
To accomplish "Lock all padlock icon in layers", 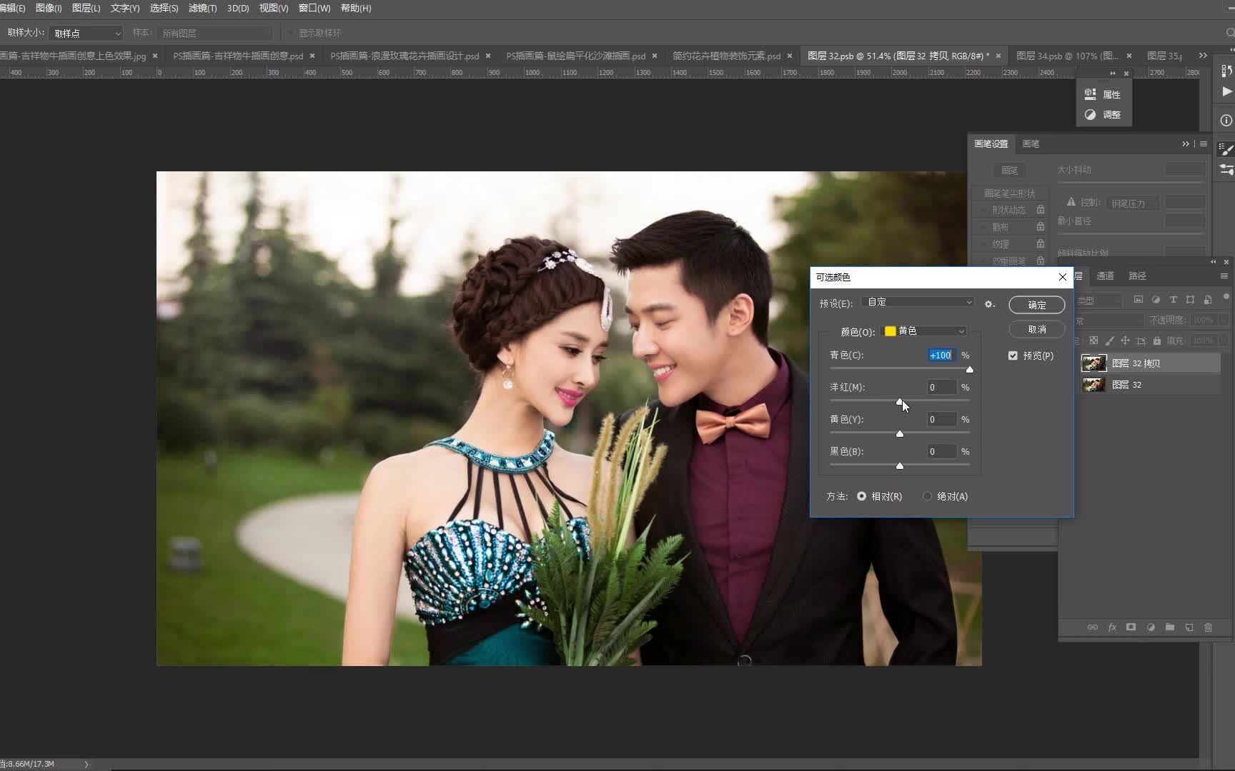I will point(1157,341).
